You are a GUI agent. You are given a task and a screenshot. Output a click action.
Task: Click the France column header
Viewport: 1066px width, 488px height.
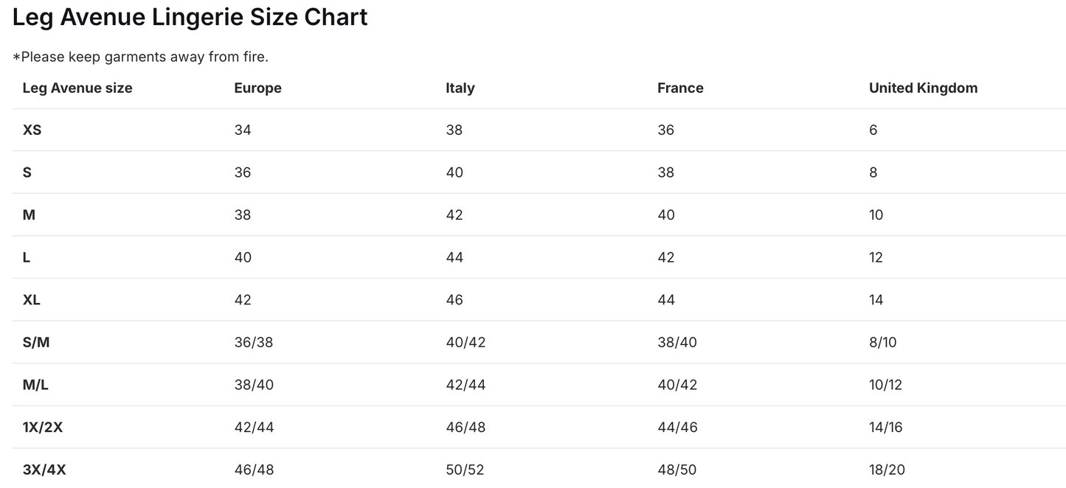tap(679, 88)
